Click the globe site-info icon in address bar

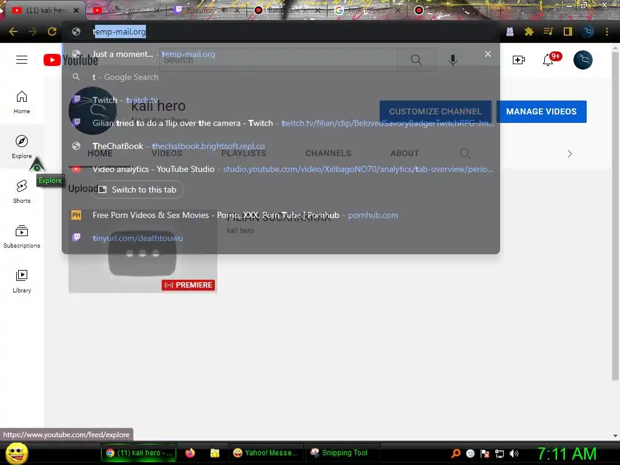tap(76, 31)
